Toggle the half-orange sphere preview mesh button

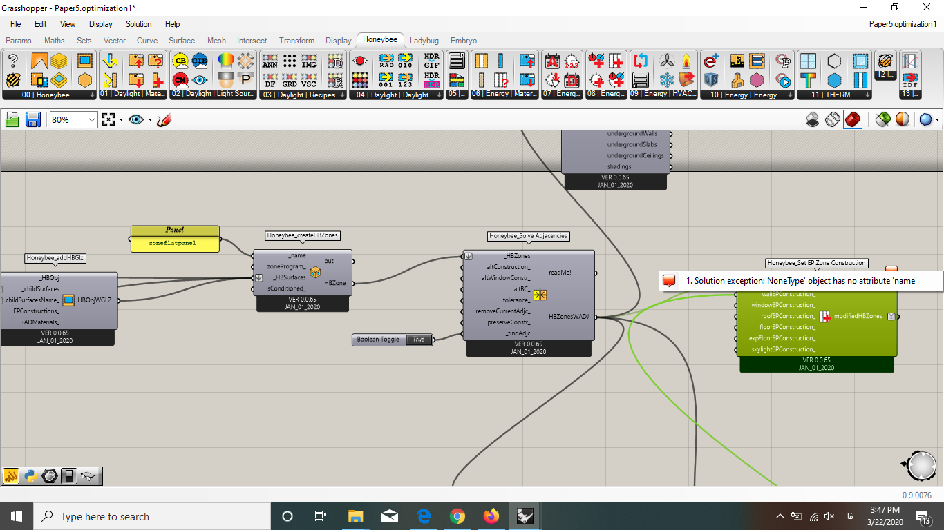902,120
